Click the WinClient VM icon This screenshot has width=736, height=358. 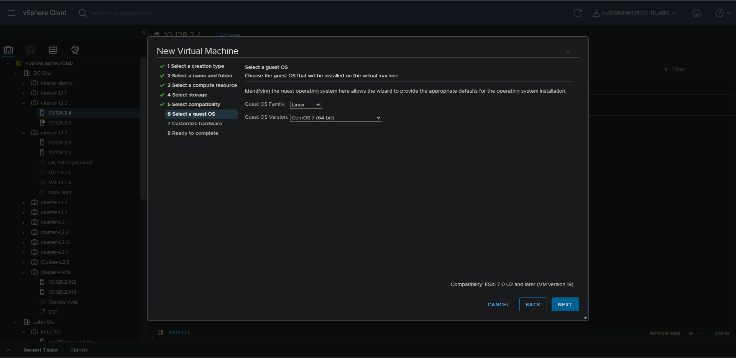click(42, 192)
